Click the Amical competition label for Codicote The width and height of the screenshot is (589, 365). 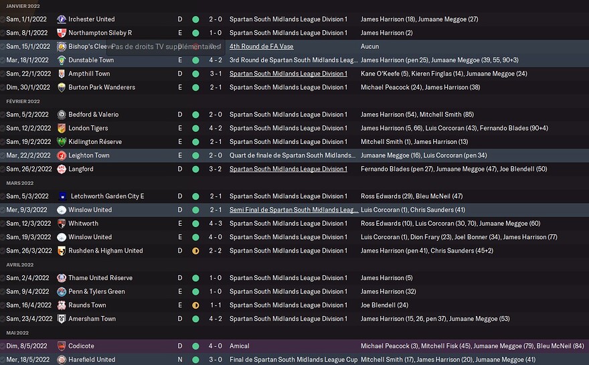coord(240,346)
